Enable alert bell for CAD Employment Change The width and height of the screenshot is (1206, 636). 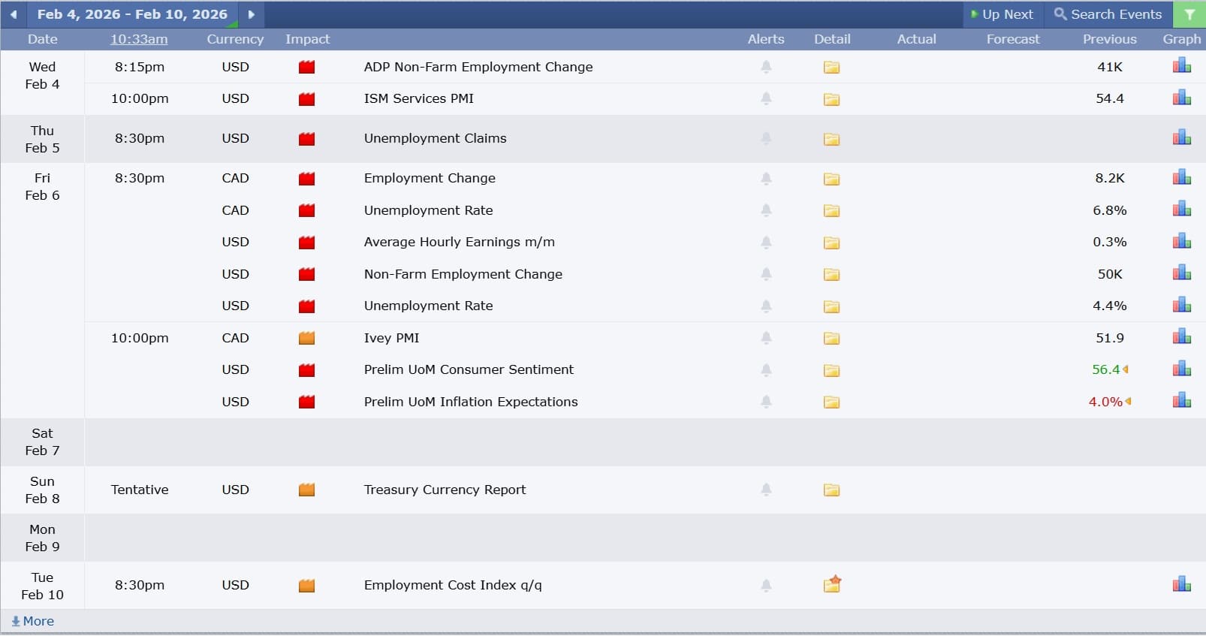coord(766,179)
